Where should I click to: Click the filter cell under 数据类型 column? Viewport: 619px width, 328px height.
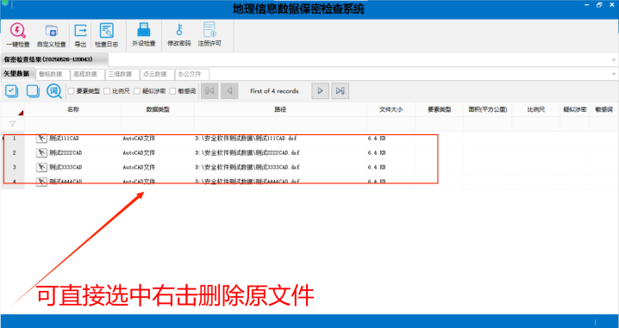158,124
